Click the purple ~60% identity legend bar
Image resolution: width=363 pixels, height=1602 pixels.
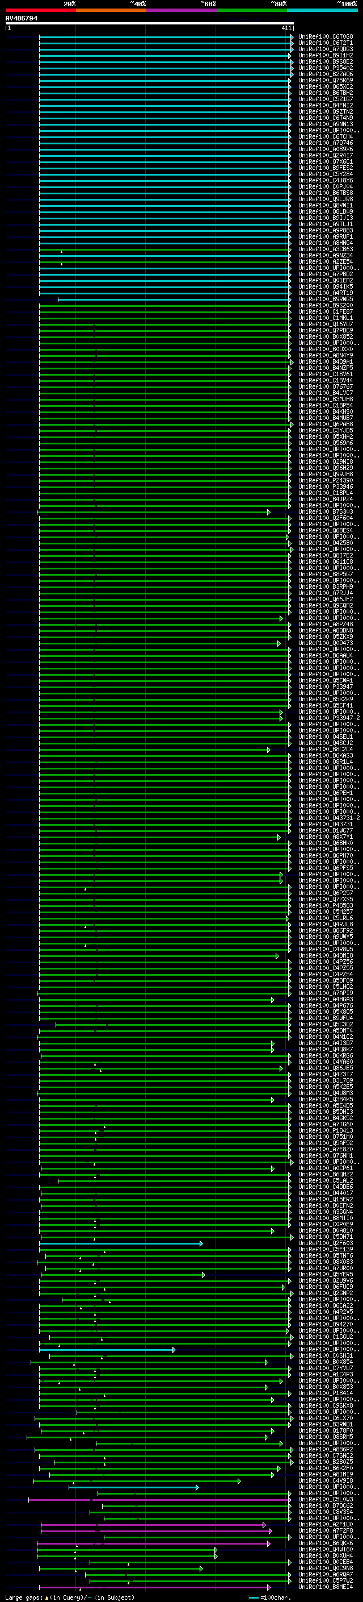(182, 10)
